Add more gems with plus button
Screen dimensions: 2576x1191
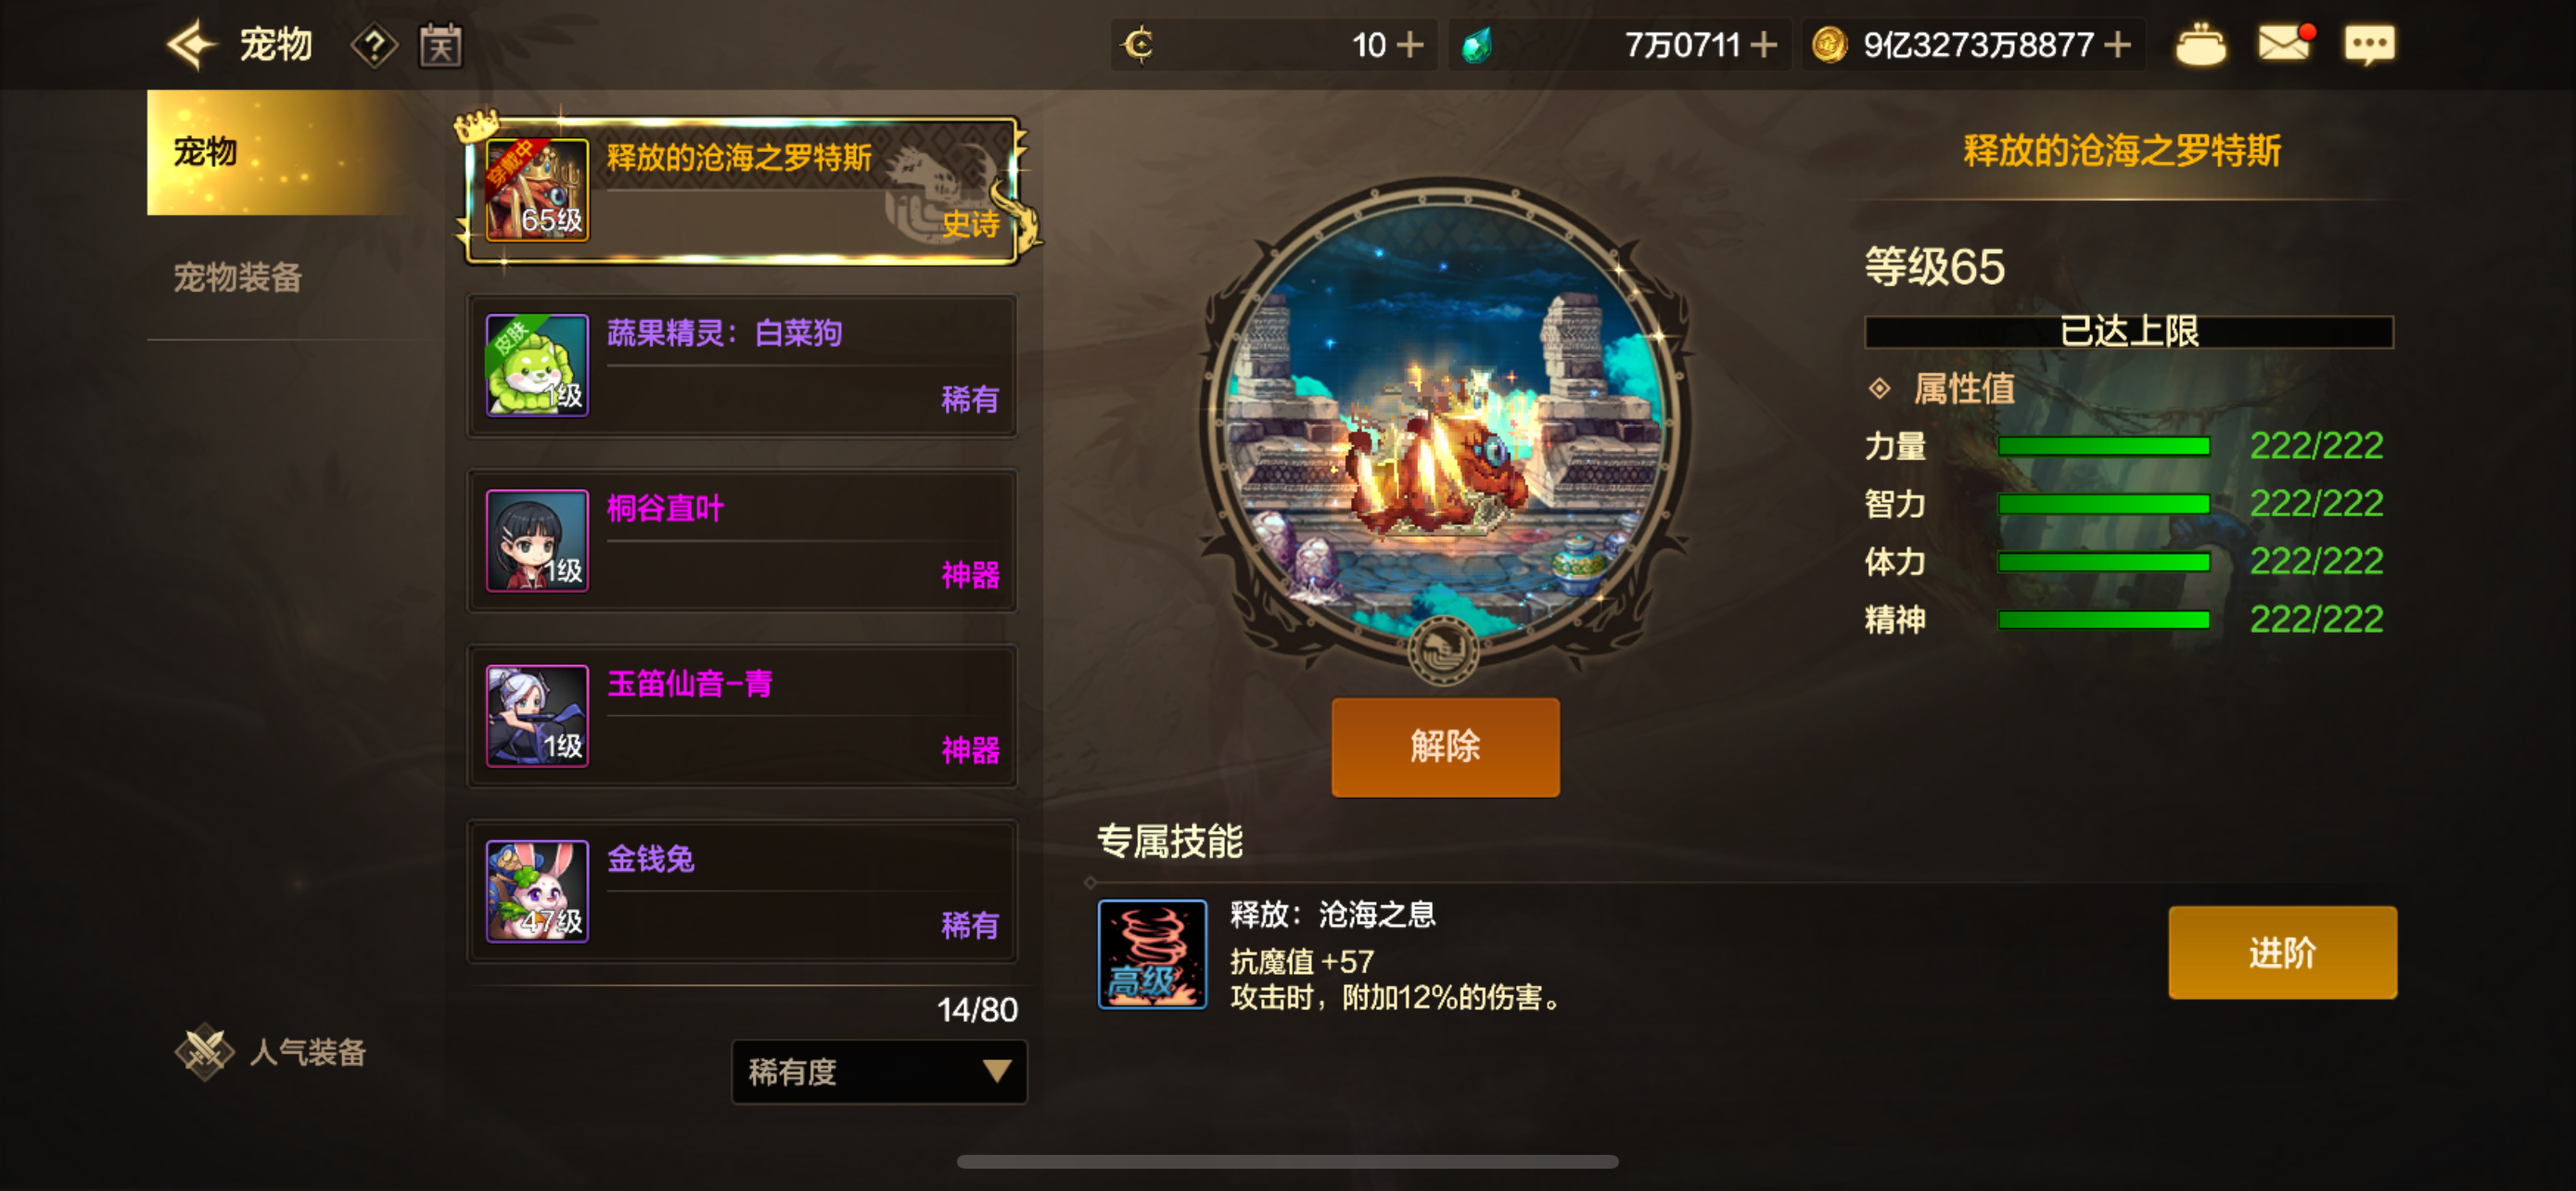click(x=1764, y=45)
